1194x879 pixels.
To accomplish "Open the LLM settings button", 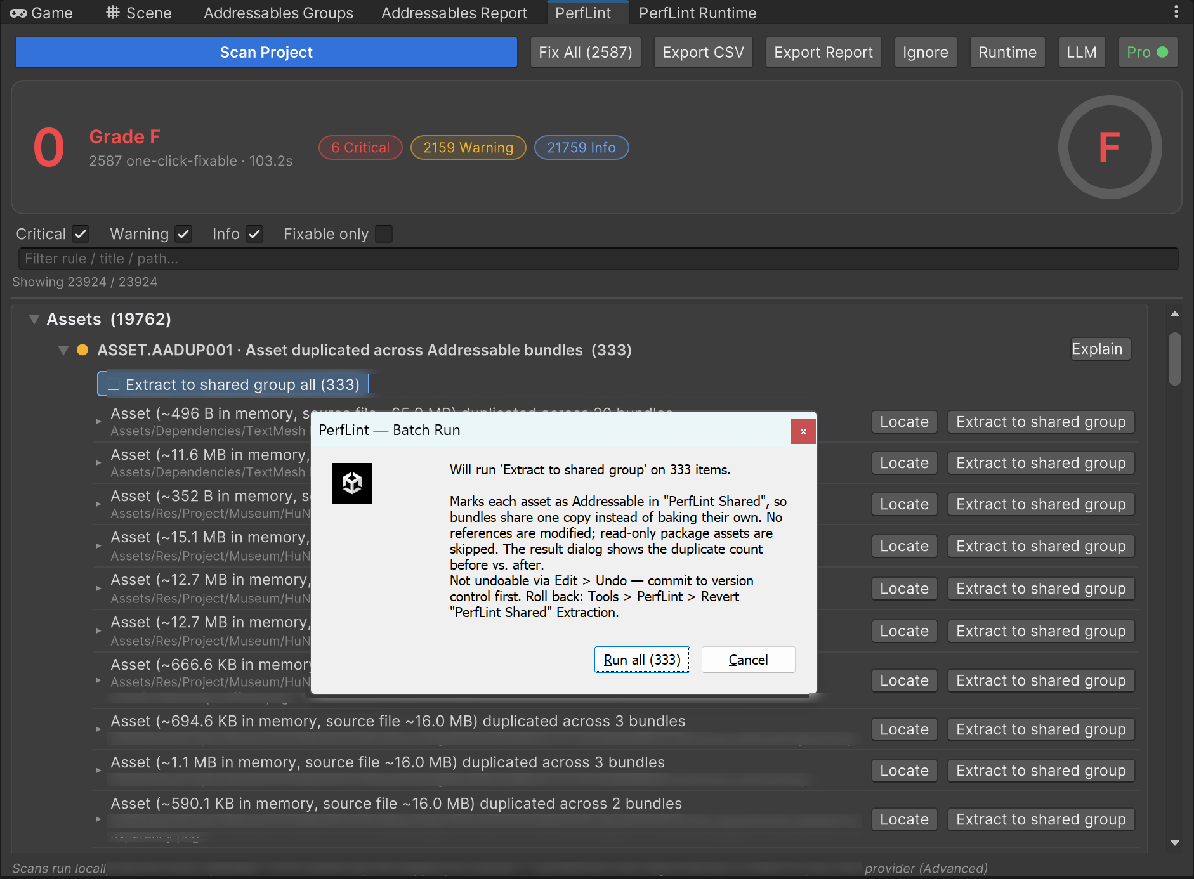I will [1082, 52].
